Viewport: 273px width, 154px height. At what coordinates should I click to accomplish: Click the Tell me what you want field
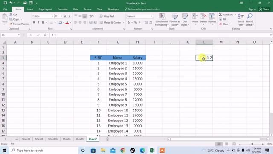pos(142,9)
